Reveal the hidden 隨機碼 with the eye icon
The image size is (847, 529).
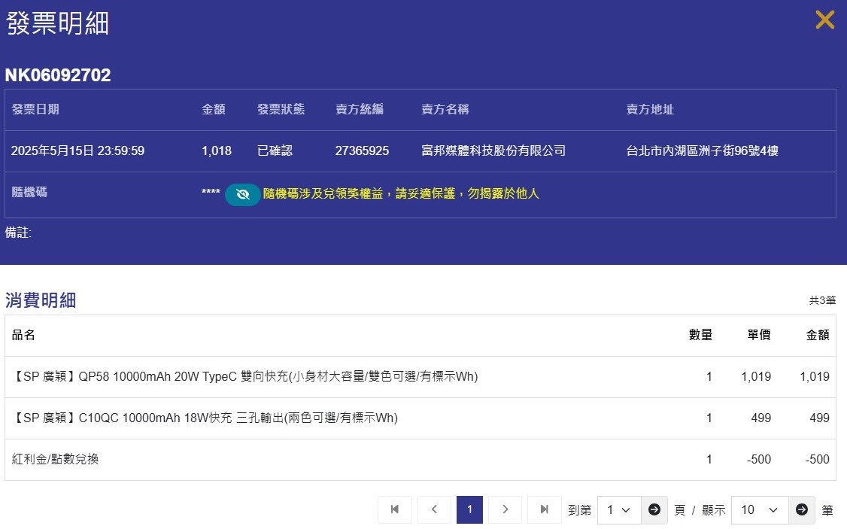tap(242, 194)
